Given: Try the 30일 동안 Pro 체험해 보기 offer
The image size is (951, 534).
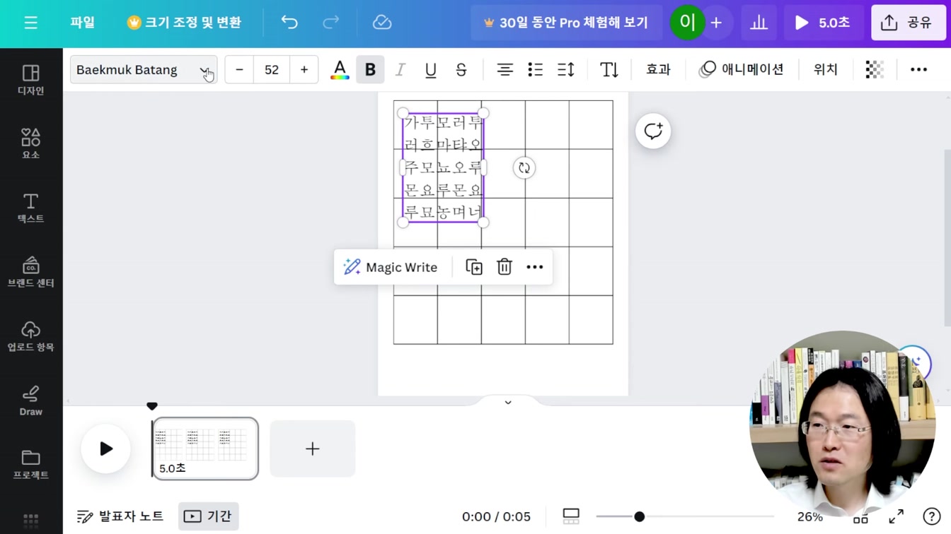Looking at the screenshot, I should (565, 23).
